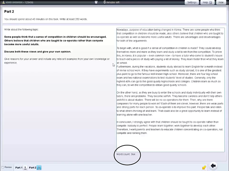Go back using the black arrow button
Screen dimensions: 229x171
[213, 166]
